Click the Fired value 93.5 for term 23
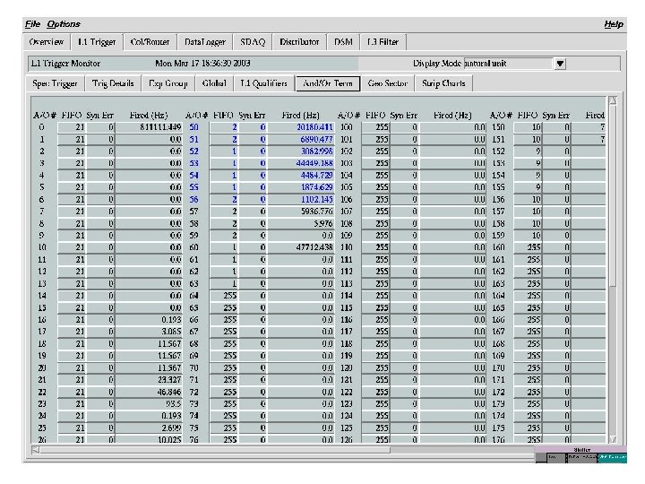 149,404
